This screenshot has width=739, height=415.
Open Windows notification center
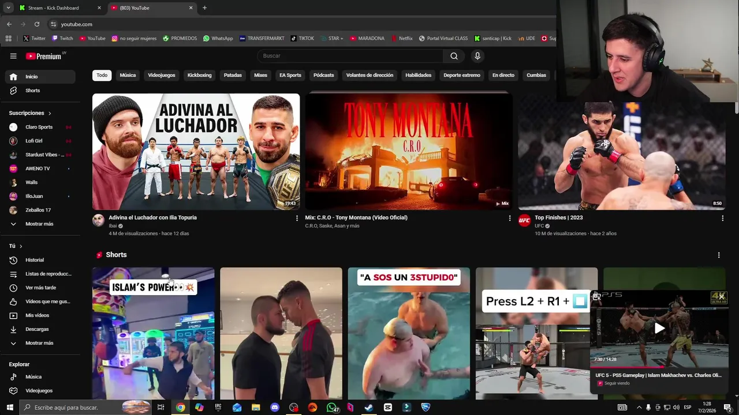point(727,408)
